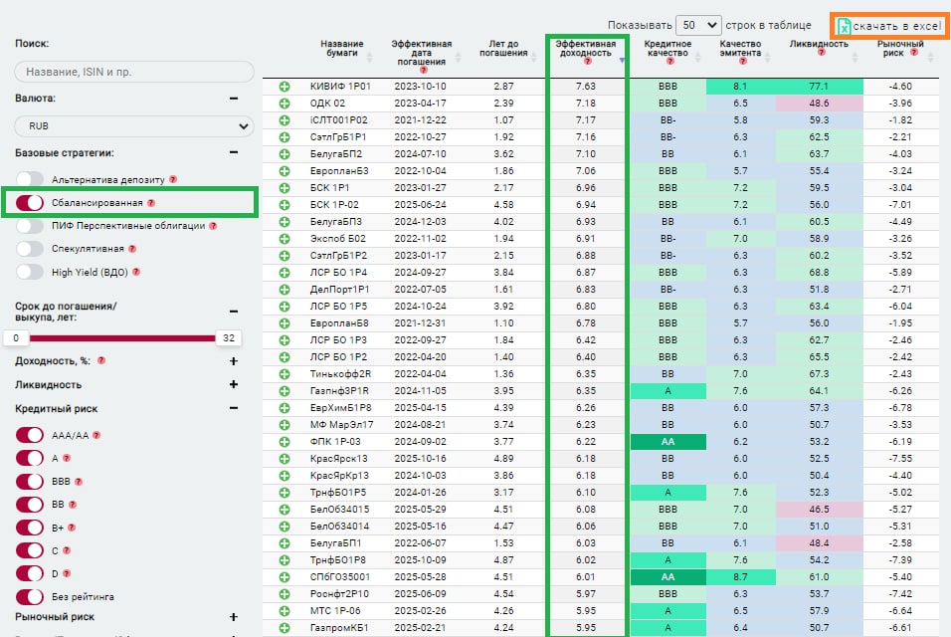Open КИВИФ 1Р01 bond name
This screenshot has width=951, height=637.
point(340,87)
